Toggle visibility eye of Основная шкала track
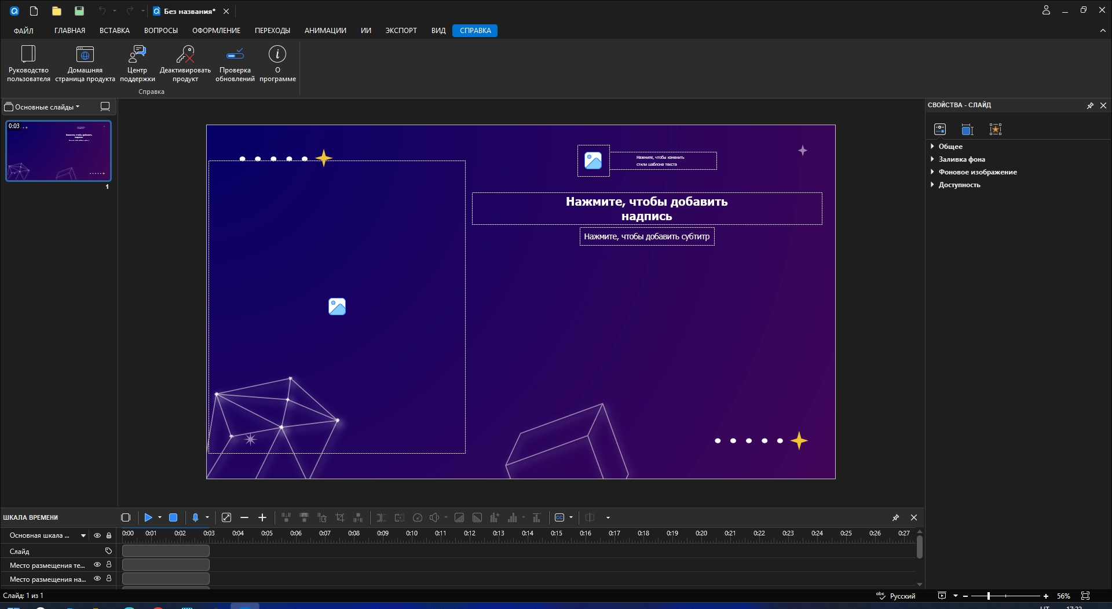 (97, 535)
